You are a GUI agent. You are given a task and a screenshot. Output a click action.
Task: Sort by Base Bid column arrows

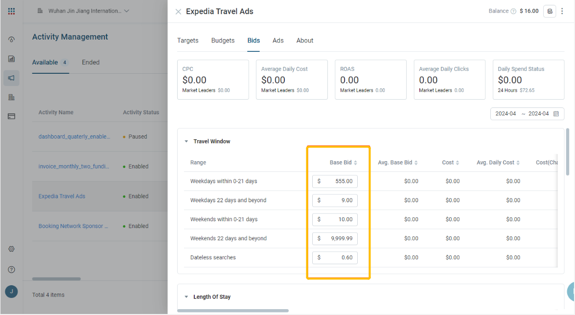click(x=355, y=163)
